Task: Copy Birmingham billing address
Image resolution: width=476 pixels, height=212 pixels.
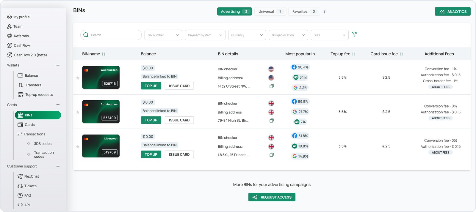Action: point(271,121)
